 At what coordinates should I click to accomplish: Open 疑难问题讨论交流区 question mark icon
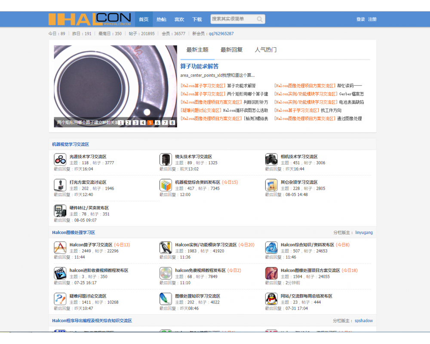(x=60, y=299)
